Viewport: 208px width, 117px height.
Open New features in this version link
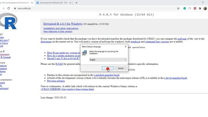click(58, 32)
